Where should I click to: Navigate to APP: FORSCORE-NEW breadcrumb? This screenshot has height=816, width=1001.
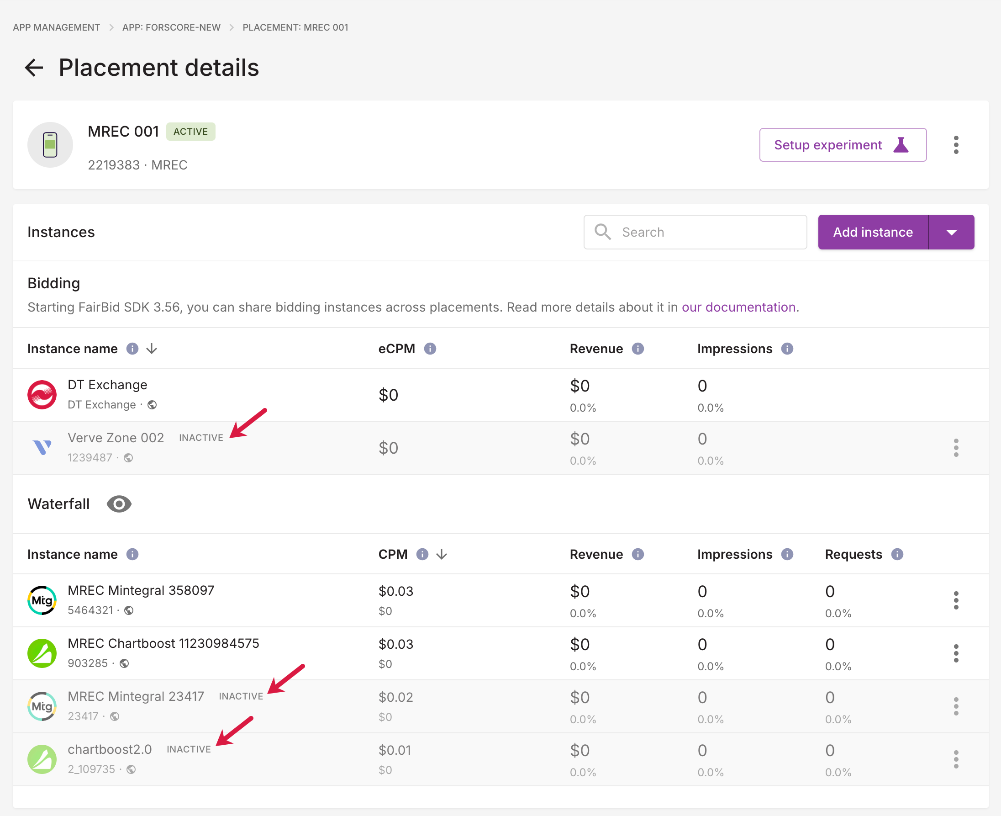tap(171, 27)
